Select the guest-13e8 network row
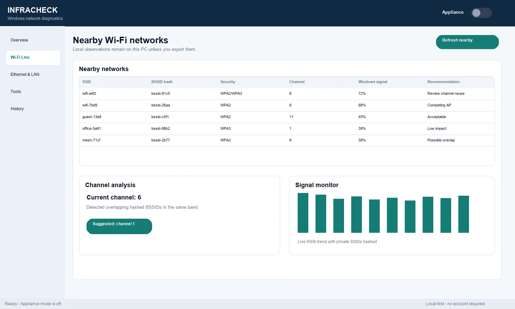 pyautogui.click(x=287, y=117)
